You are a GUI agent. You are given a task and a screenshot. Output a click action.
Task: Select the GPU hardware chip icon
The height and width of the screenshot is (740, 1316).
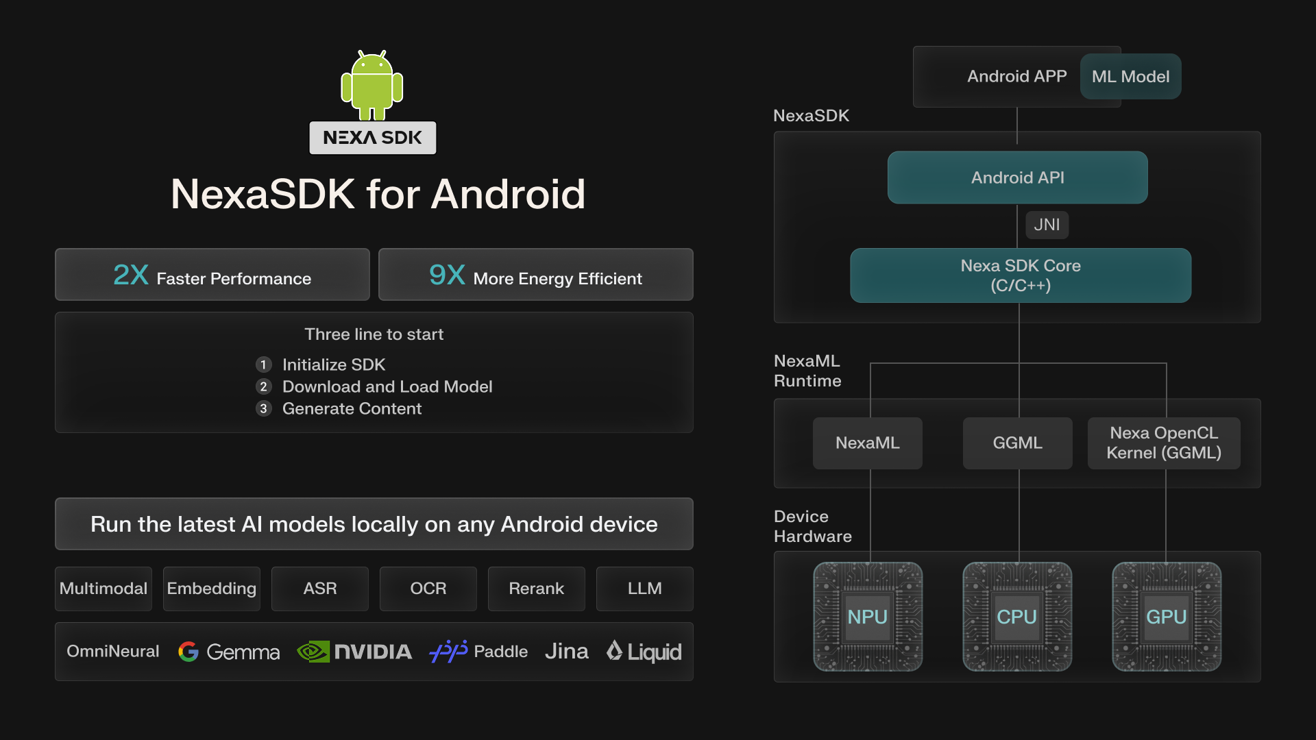(x=1167, y=617)
